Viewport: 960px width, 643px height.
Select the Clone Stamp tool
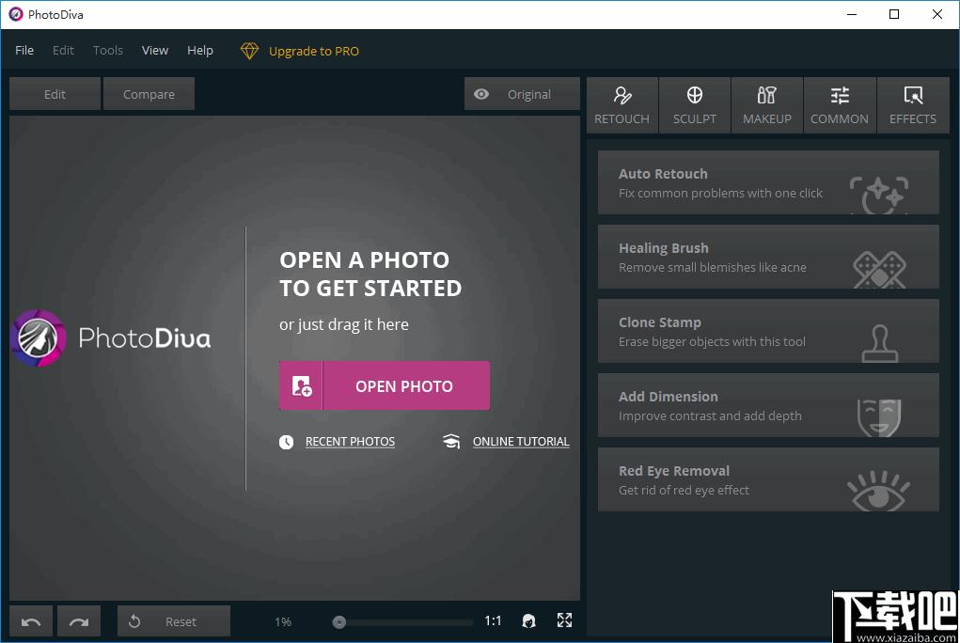point(768,331)
